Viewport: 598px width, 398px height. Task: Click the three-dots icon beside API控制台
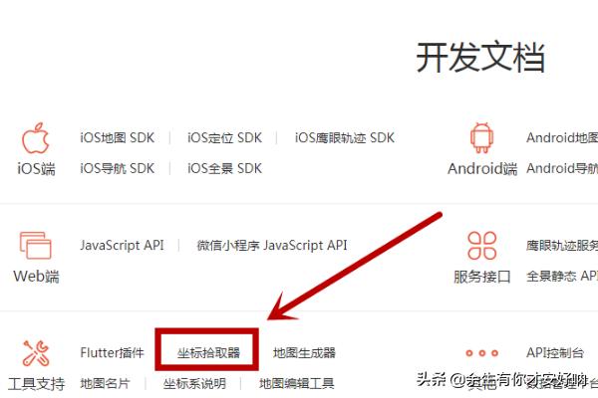(482, 352)
